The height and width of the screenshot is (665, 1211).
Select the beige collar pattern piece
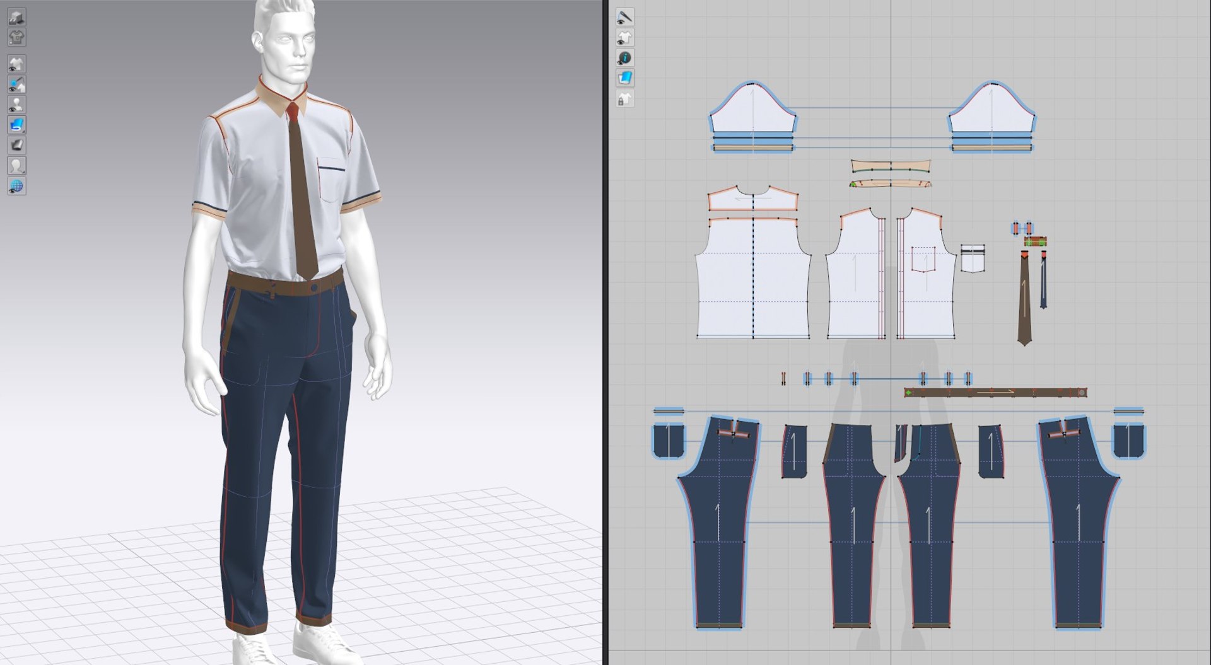pos(891,166)
